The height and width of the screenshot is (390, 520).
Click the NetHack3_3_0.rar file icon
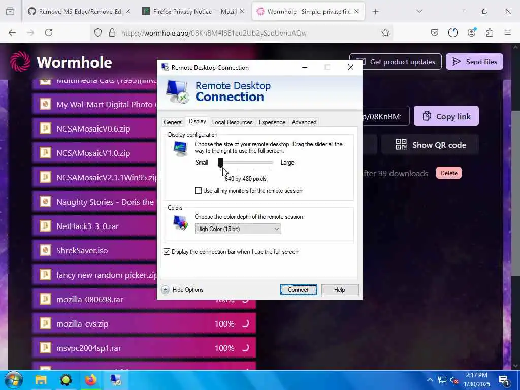(45, 226)
